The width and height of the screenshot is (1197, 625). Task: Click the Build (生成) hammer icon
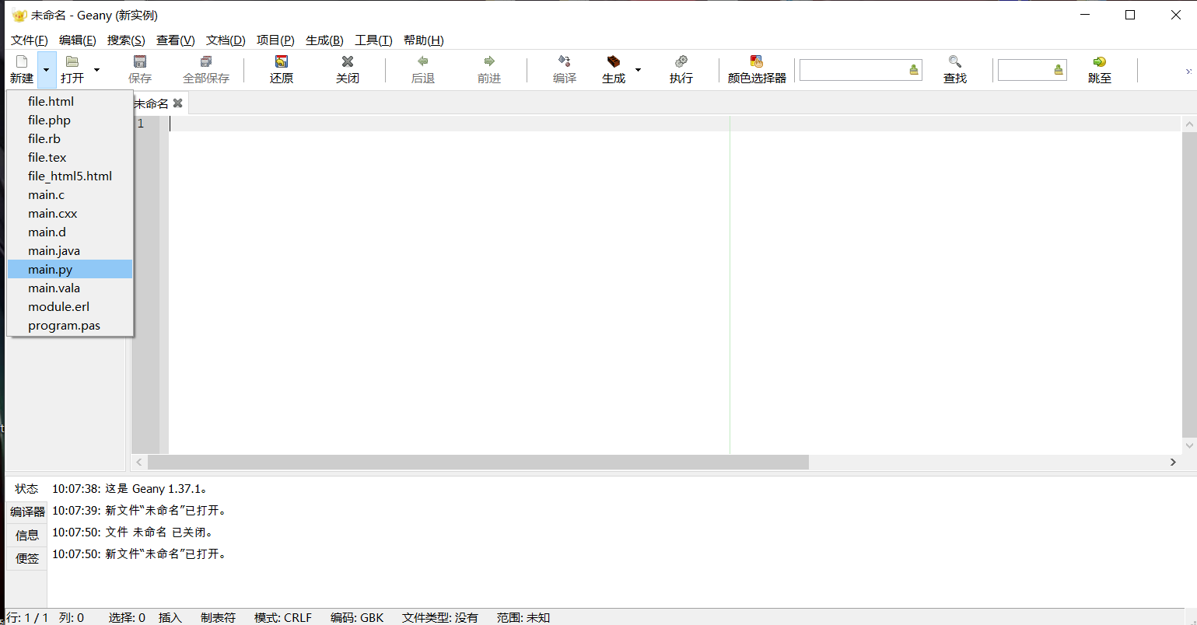(613, 68)
